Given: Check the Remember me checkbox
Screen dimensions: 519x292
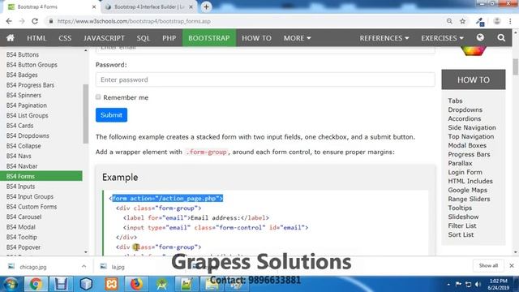Looking at the screenshot, I should click(98, 97).
